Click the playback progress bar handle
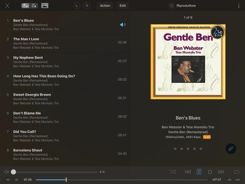 [66, 180]
